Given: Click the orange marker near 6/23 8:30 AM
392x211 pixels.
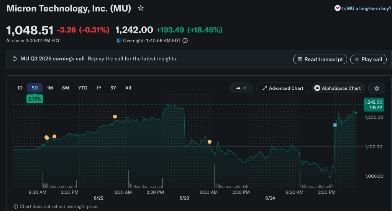Looking at the screenshot, I should pos(210,142).
